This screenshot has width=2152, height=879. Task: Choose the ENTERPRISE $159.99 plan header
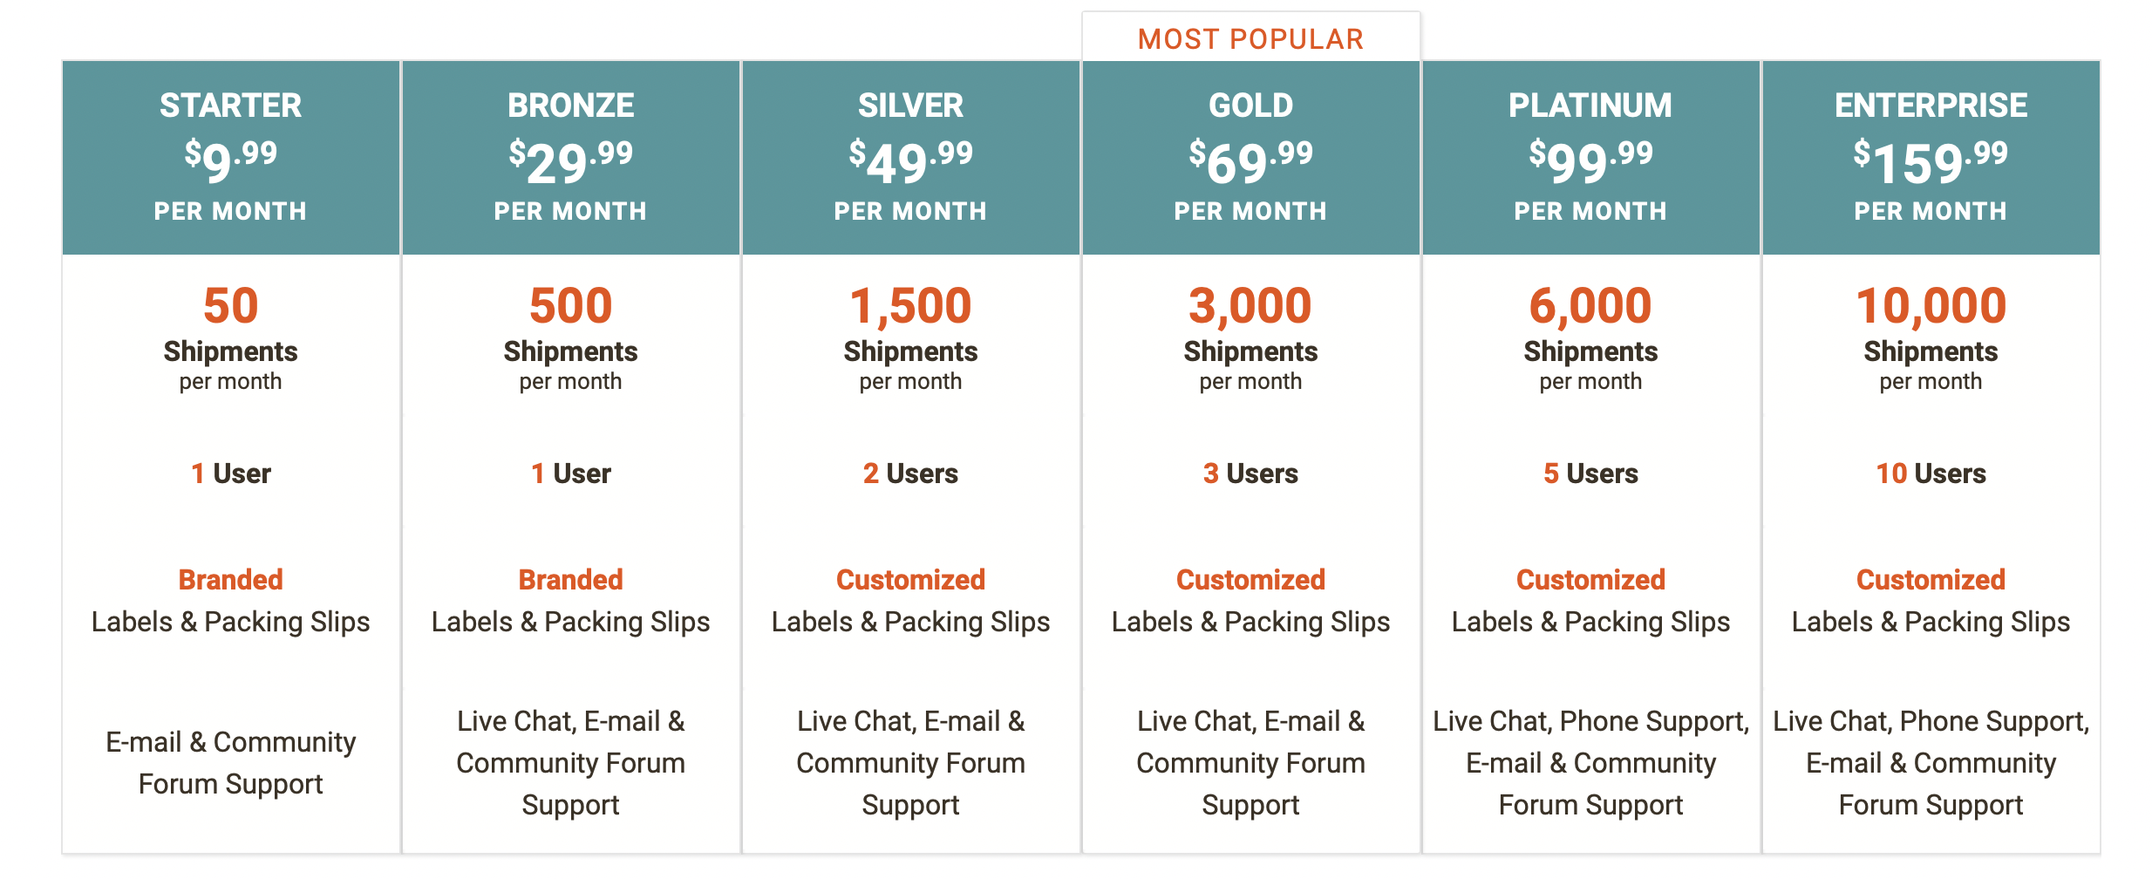pyautogui.click(x=1931, y=158)
